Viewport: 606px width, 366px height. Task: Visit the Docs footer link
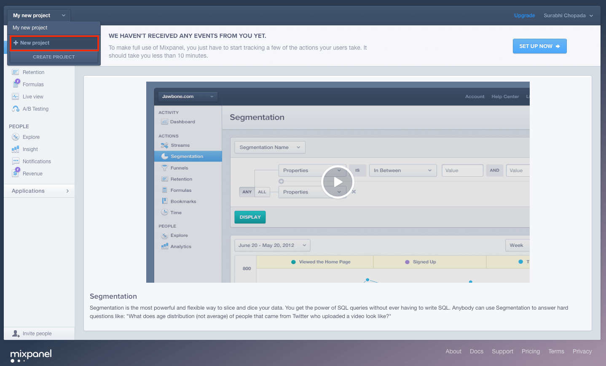pos(476,351)
